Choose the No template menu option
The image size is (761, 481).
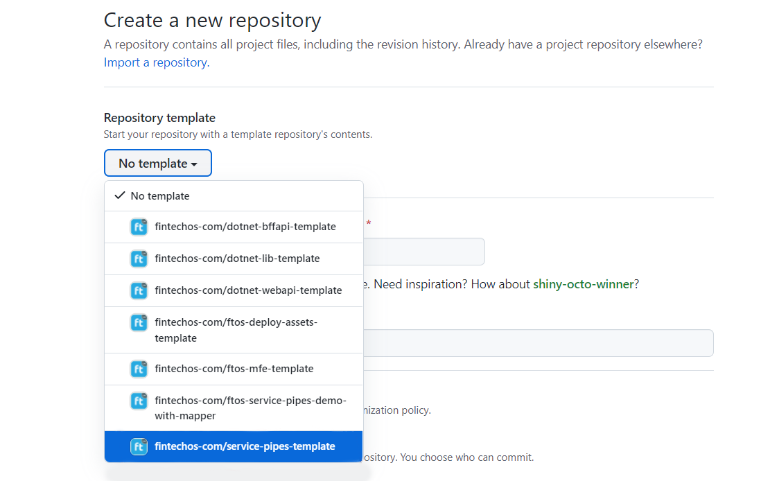pyautogui.click(x=160, y=196)
